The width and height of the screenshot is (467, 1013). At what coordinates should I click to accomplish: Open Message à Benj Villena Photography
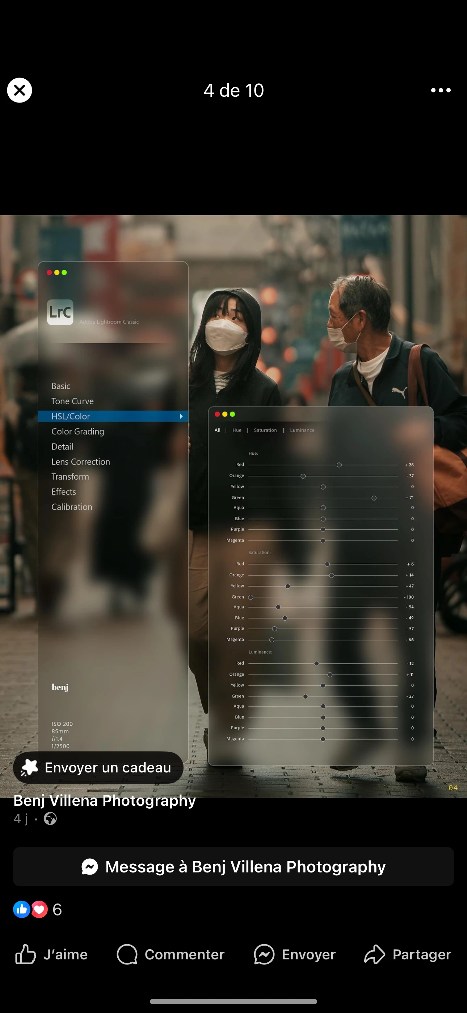click(233, 867)
